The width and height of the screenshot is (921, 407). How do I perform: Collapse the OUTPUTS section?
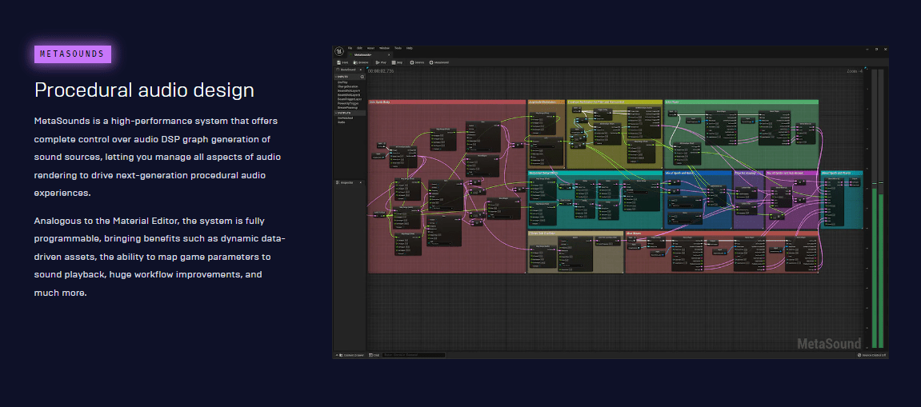tap(336, 114)
